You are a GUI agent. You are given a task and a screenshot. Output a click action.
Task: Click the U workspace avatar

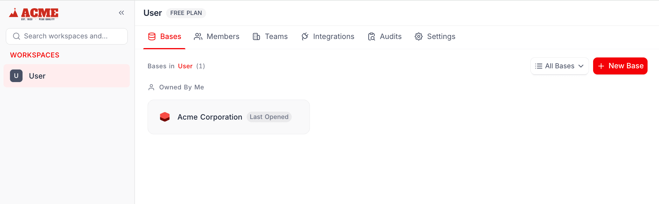coord(16,76)
